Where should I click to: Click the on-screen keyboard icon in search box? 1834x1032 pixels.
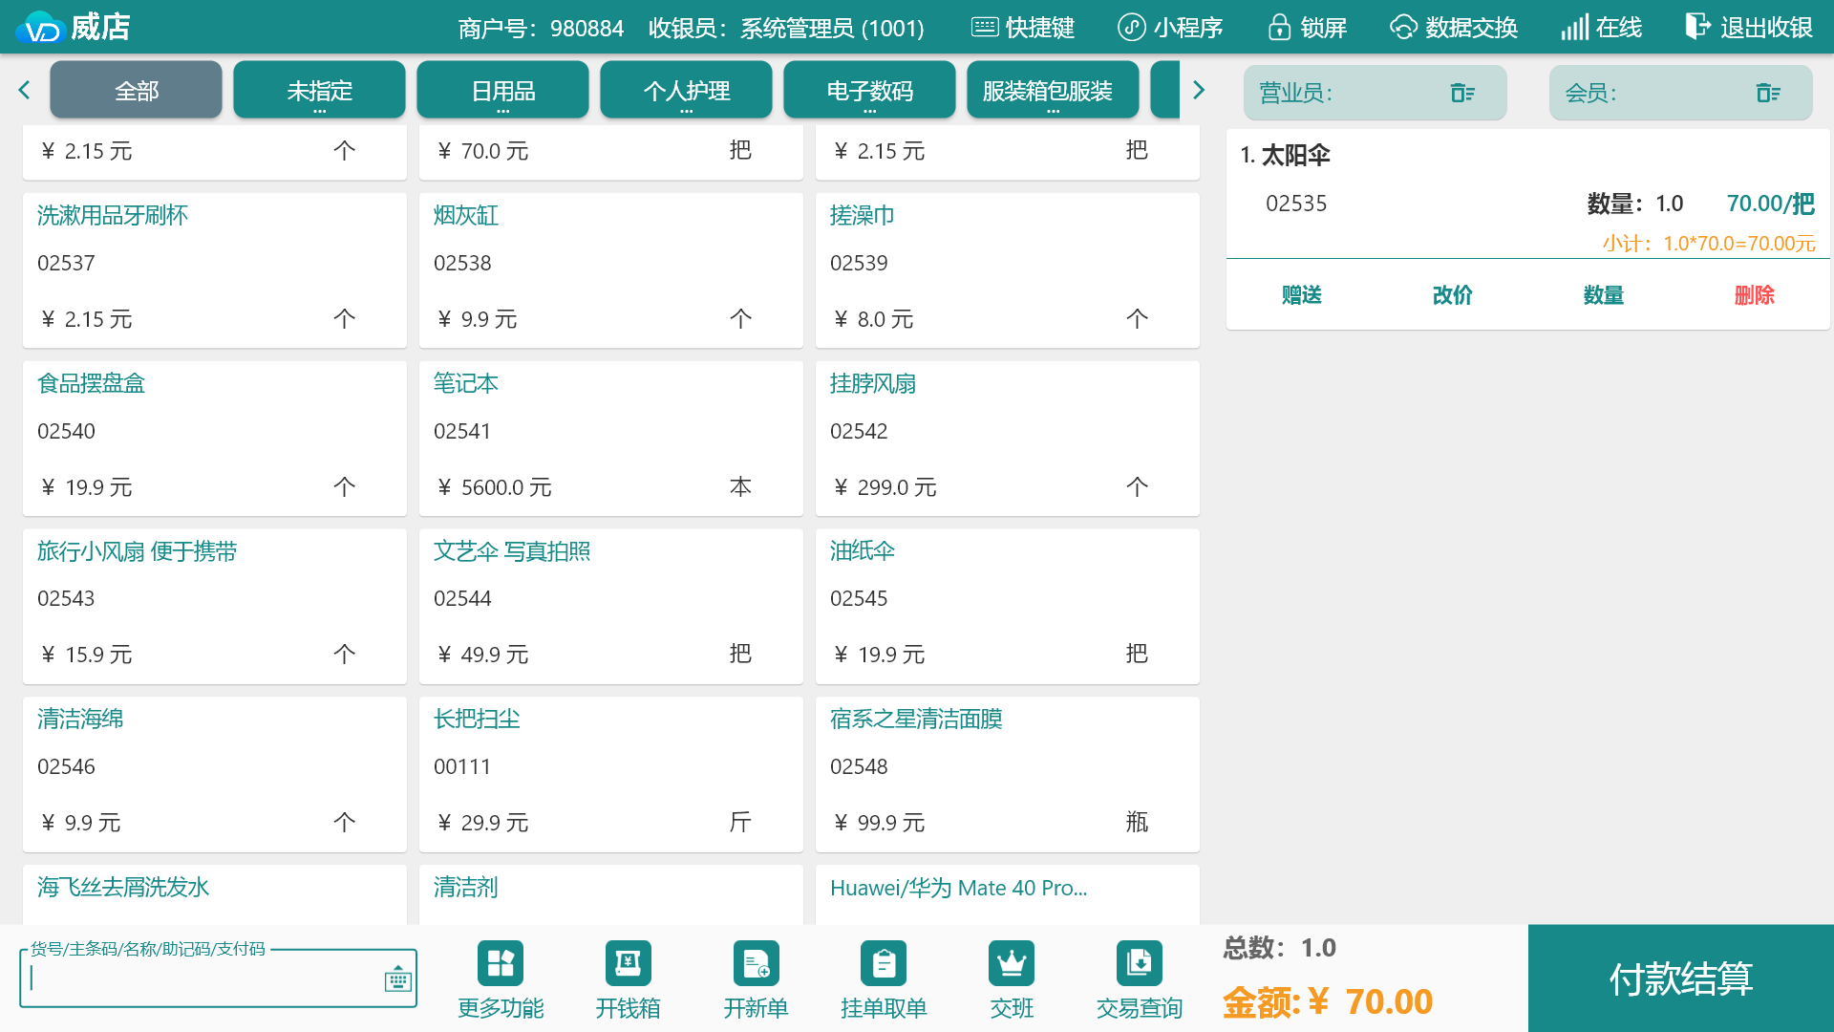397,979
